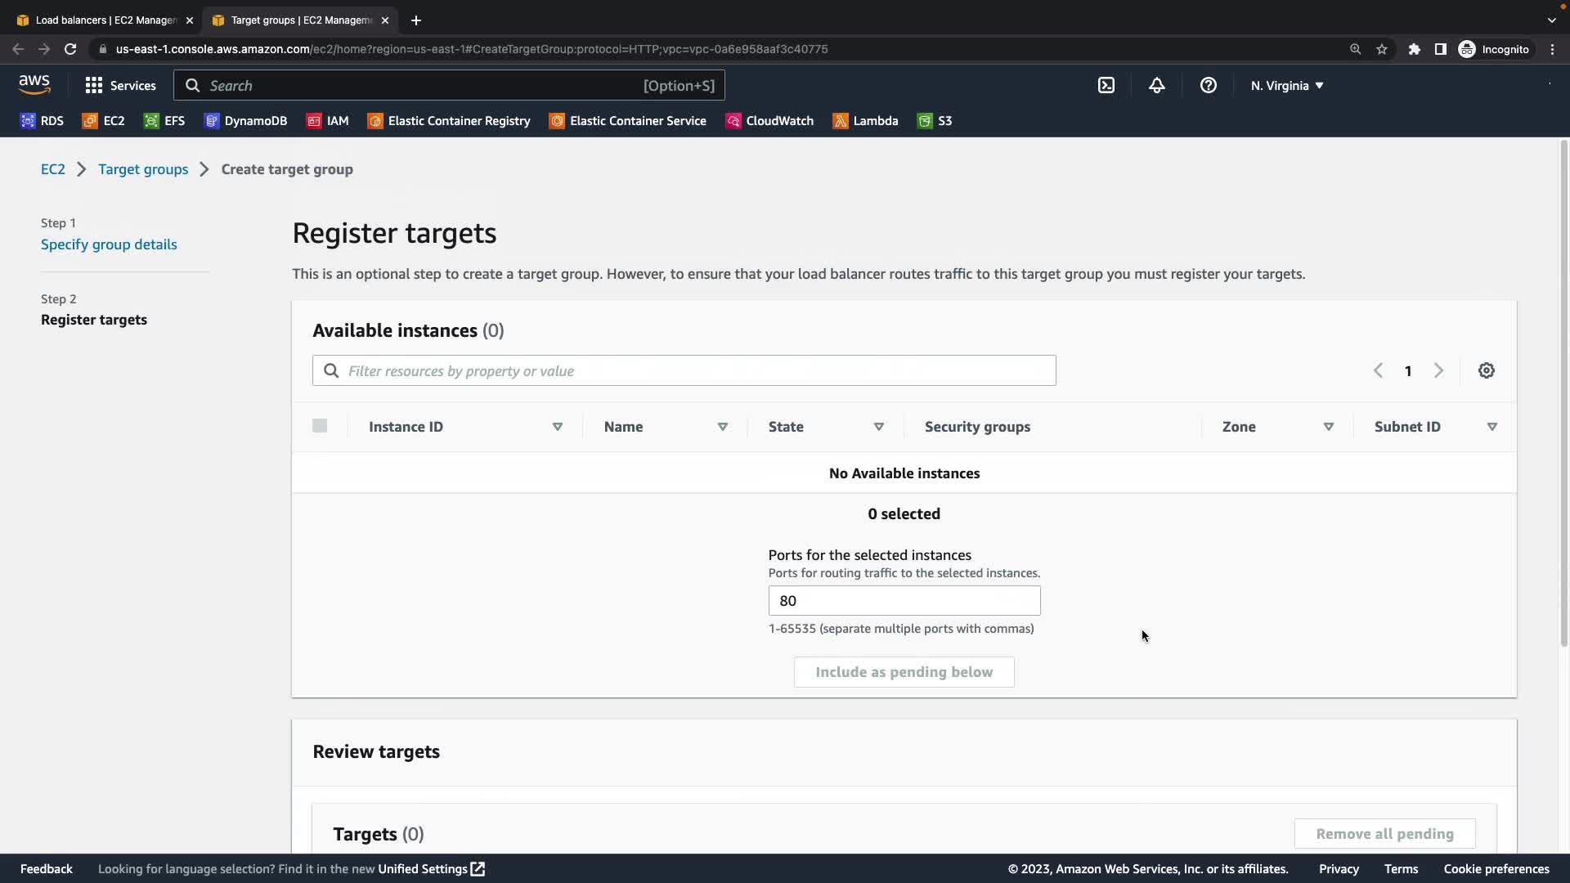
Task: Sort by the Instance ID column arrow
Action: click(557, 427)
